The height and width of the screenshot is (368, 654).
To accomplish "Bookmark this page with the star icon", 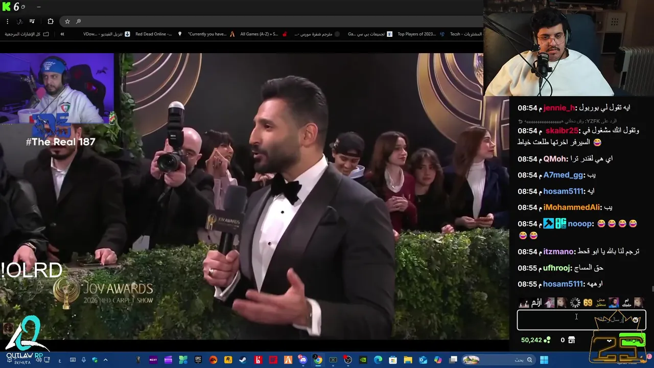I will (67, 21).
